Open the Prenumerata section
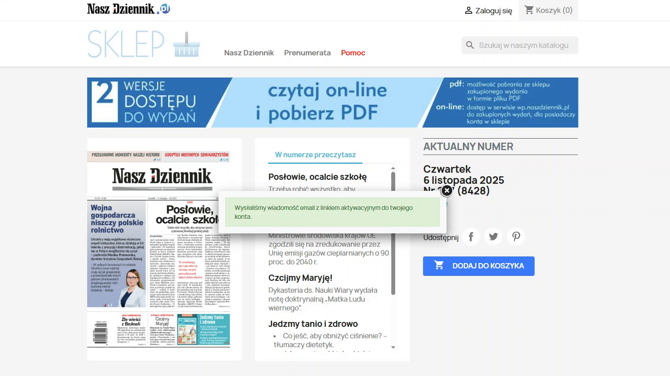Screen dimensions: 670x376 pos(307,53)
